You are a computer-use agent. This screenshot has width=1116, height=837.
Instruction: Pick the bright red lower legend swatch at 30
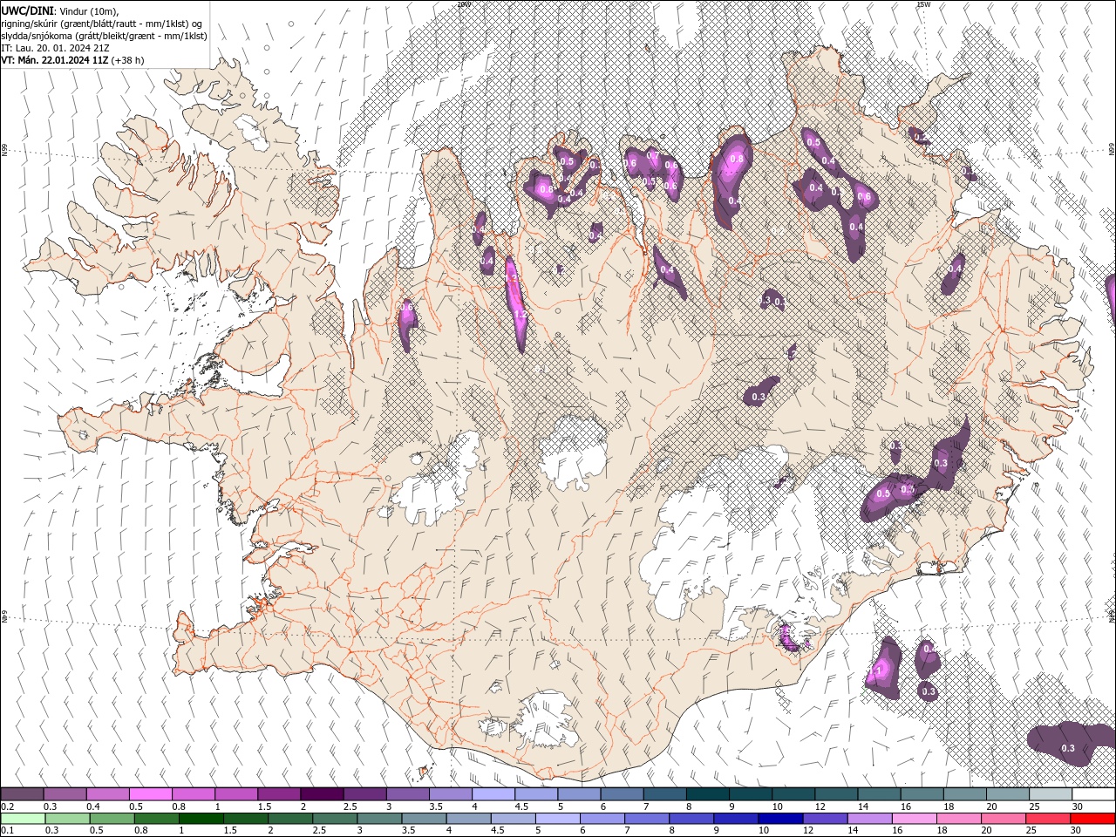1093,819
